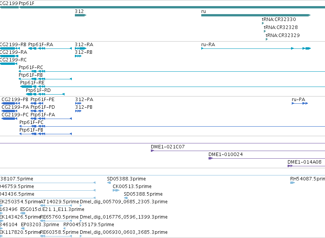Click the RP004535179.5prime label
The image size is (325, 238).
coord(89,225)
